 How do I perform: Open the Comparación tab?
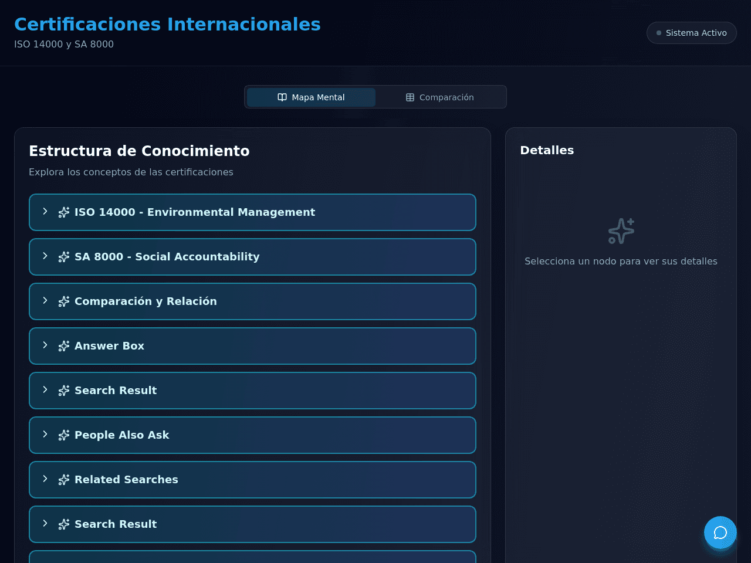pyautogui.click(x=440, y=97)
